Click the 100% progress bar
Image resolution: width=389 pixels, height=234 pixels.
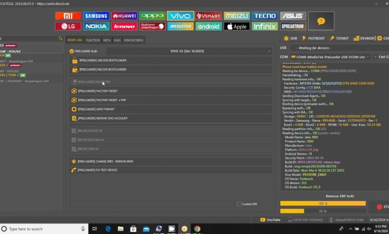323,203
